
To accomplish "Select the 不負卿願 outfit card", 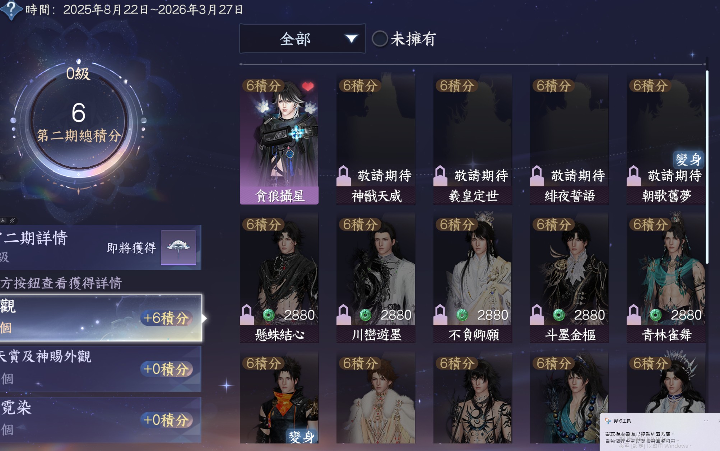I will [473, 277].
